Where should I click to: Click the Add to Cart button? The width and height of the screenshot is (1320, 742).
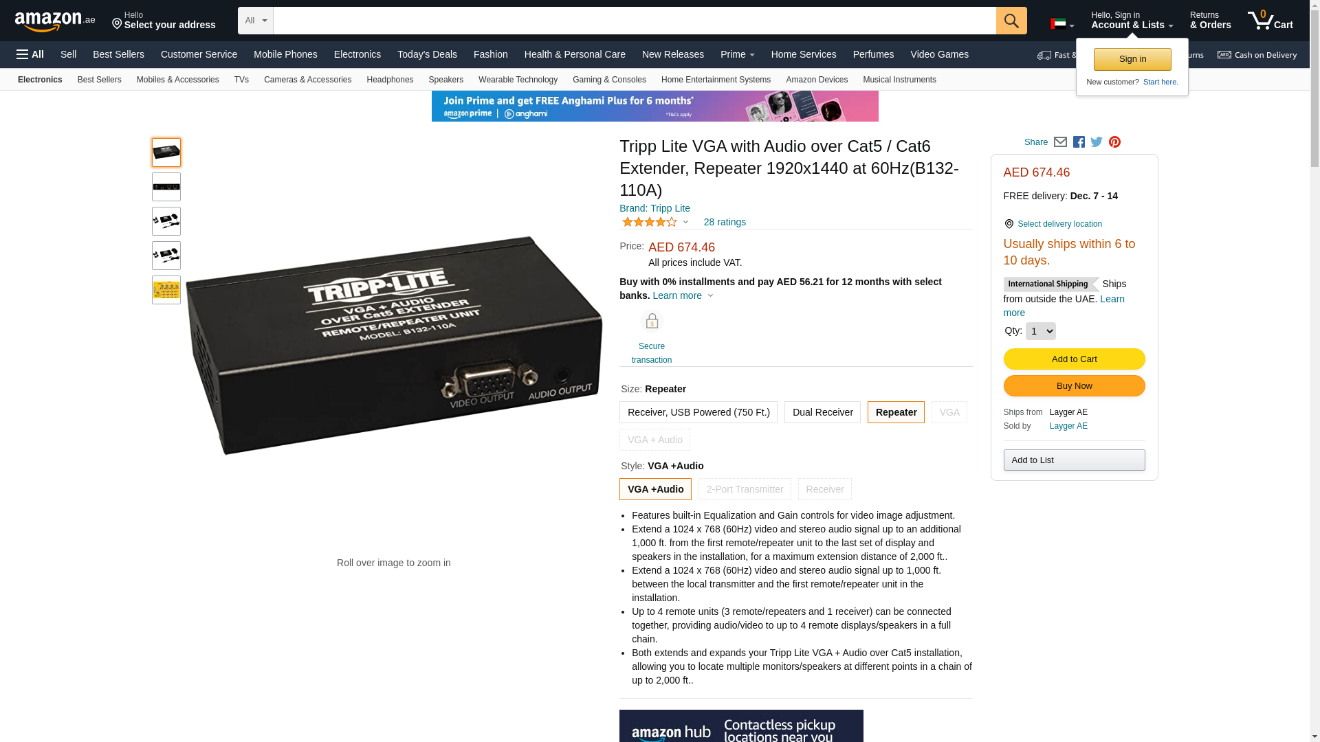point(1074,359)
